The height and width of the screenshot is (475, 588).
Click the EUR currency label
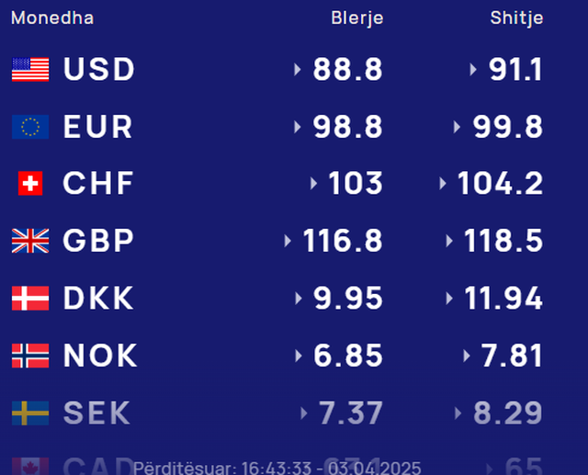click(98, 127)
